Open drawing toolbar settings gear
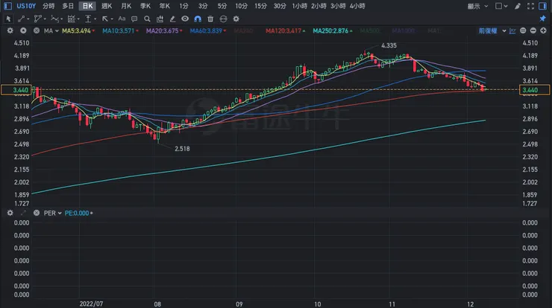Screen dimensions: 552x308 point(236,19)
